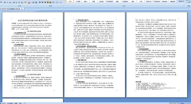191x104 pixels.
Task: Switch to the 幼儿园教师专业标准.doc document tab
Action: (x=12, y=9)
